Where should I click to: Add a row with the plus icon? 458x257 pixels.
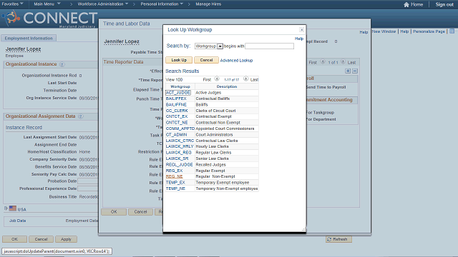tap(348, 71)
